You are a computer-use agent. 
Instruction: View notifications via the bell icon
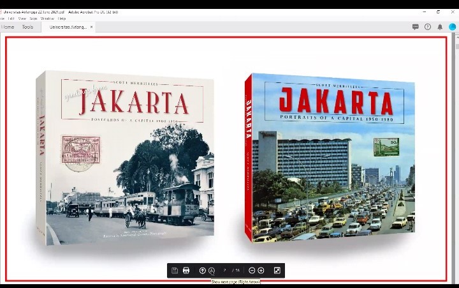click(440, 27)
